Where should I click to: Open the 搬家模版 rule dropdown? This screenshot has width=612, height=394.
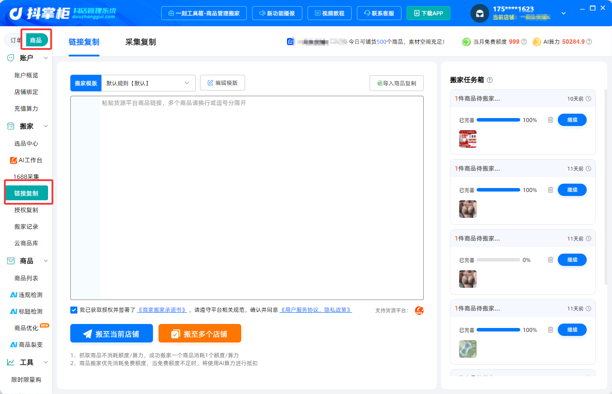[148, 83]
